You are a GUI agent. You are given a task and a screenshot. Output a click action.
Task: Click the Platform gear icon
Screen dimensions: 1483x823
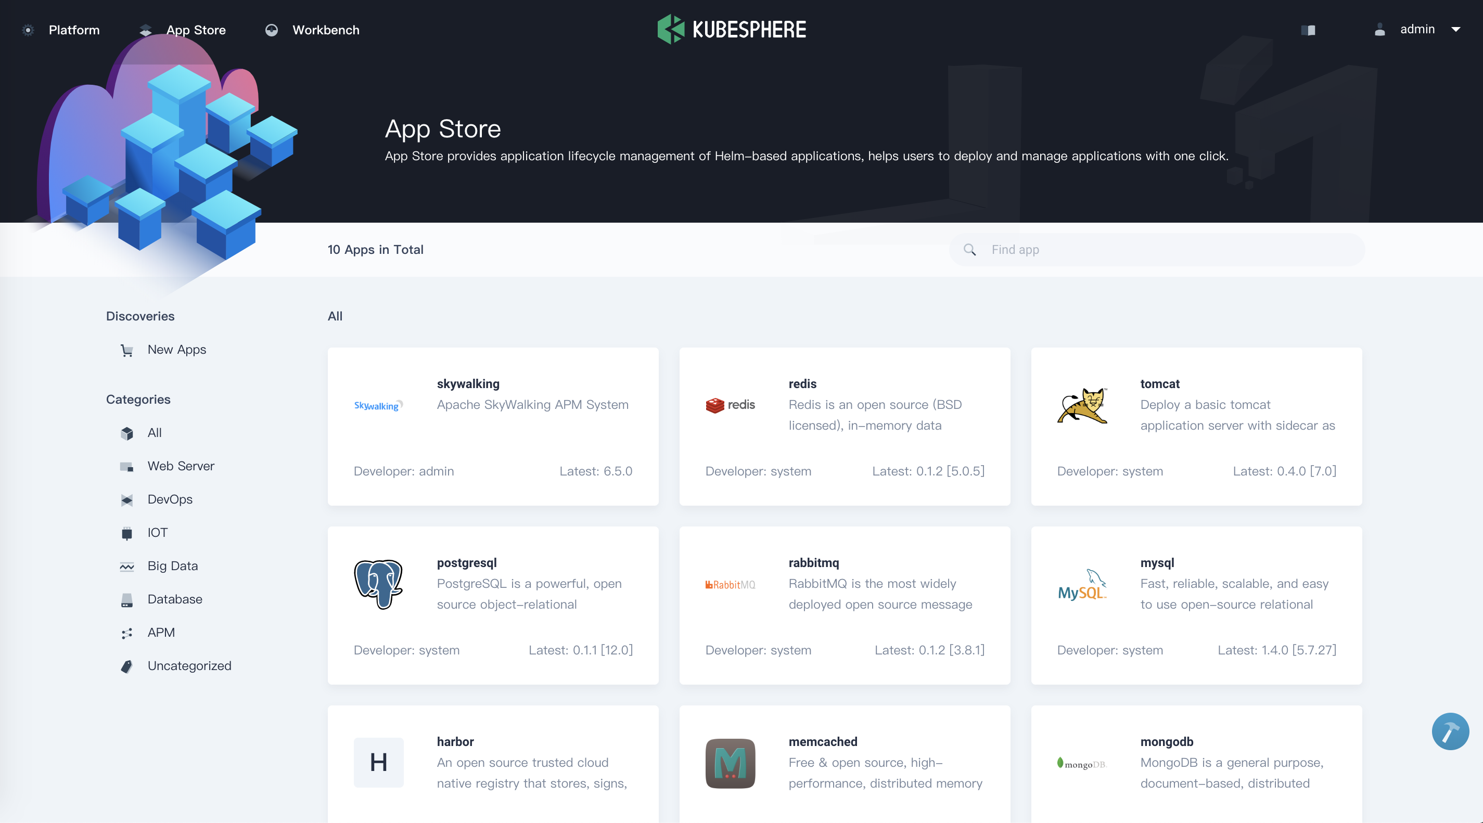(x=28, y=30)
